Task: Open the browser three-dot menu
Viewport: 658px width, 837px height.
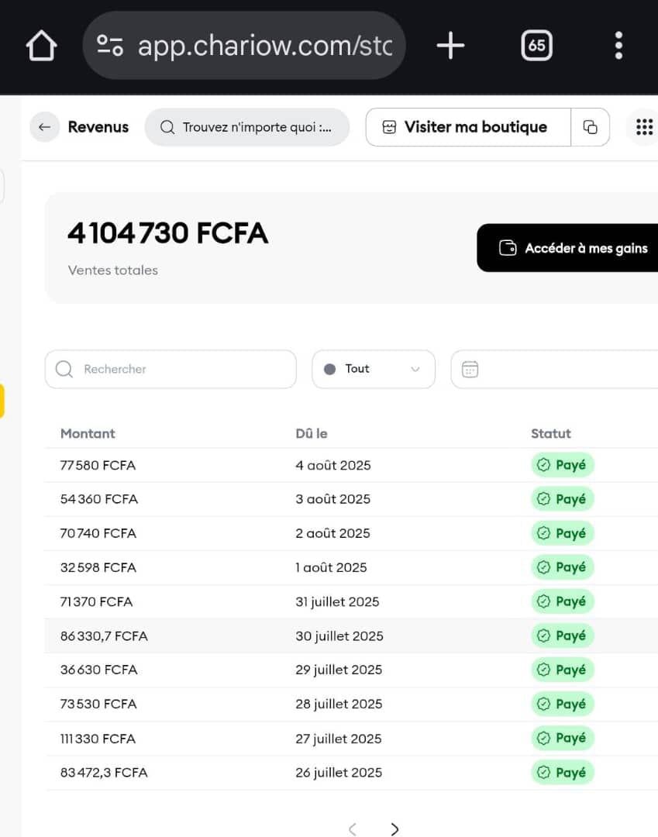Action: [x=618, y=46]
